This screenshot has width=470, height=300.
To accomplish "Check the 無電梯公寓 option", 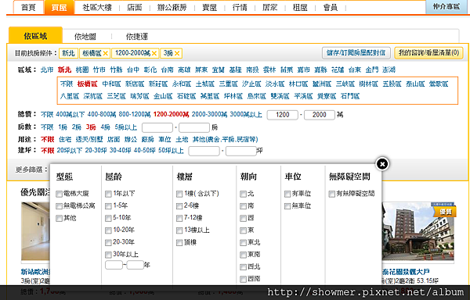I will 59,206.
